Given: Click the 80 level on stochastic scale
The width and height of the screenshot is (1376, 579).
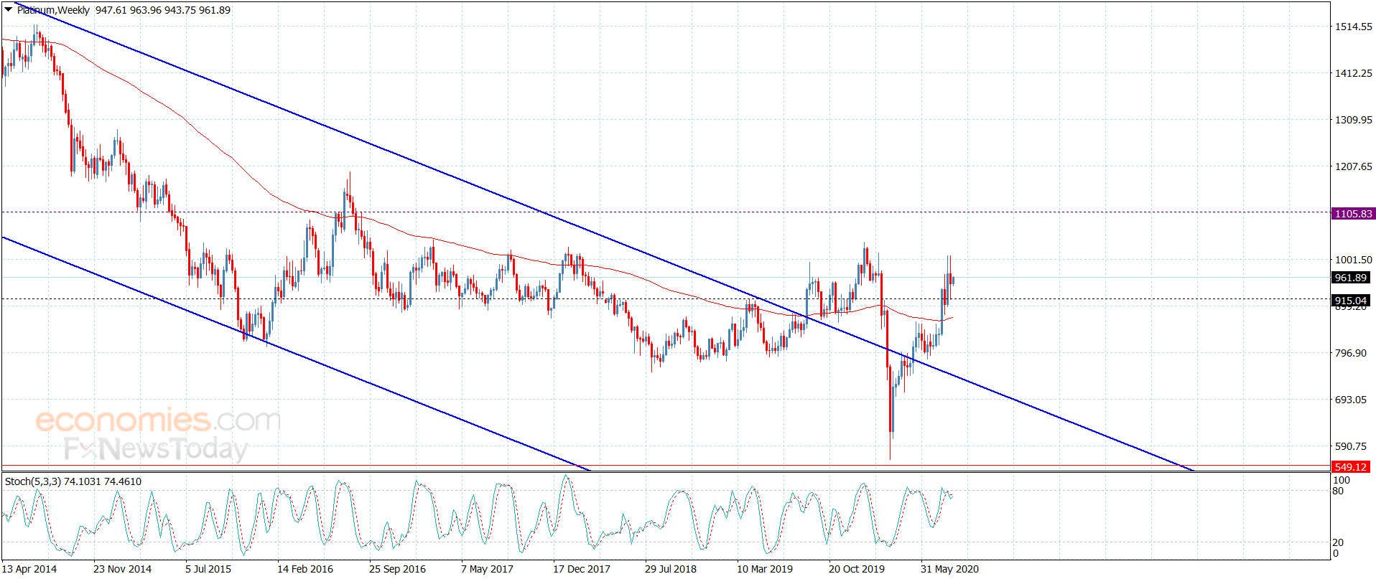Looking at the screenshot, I should tap(1339, 491).
